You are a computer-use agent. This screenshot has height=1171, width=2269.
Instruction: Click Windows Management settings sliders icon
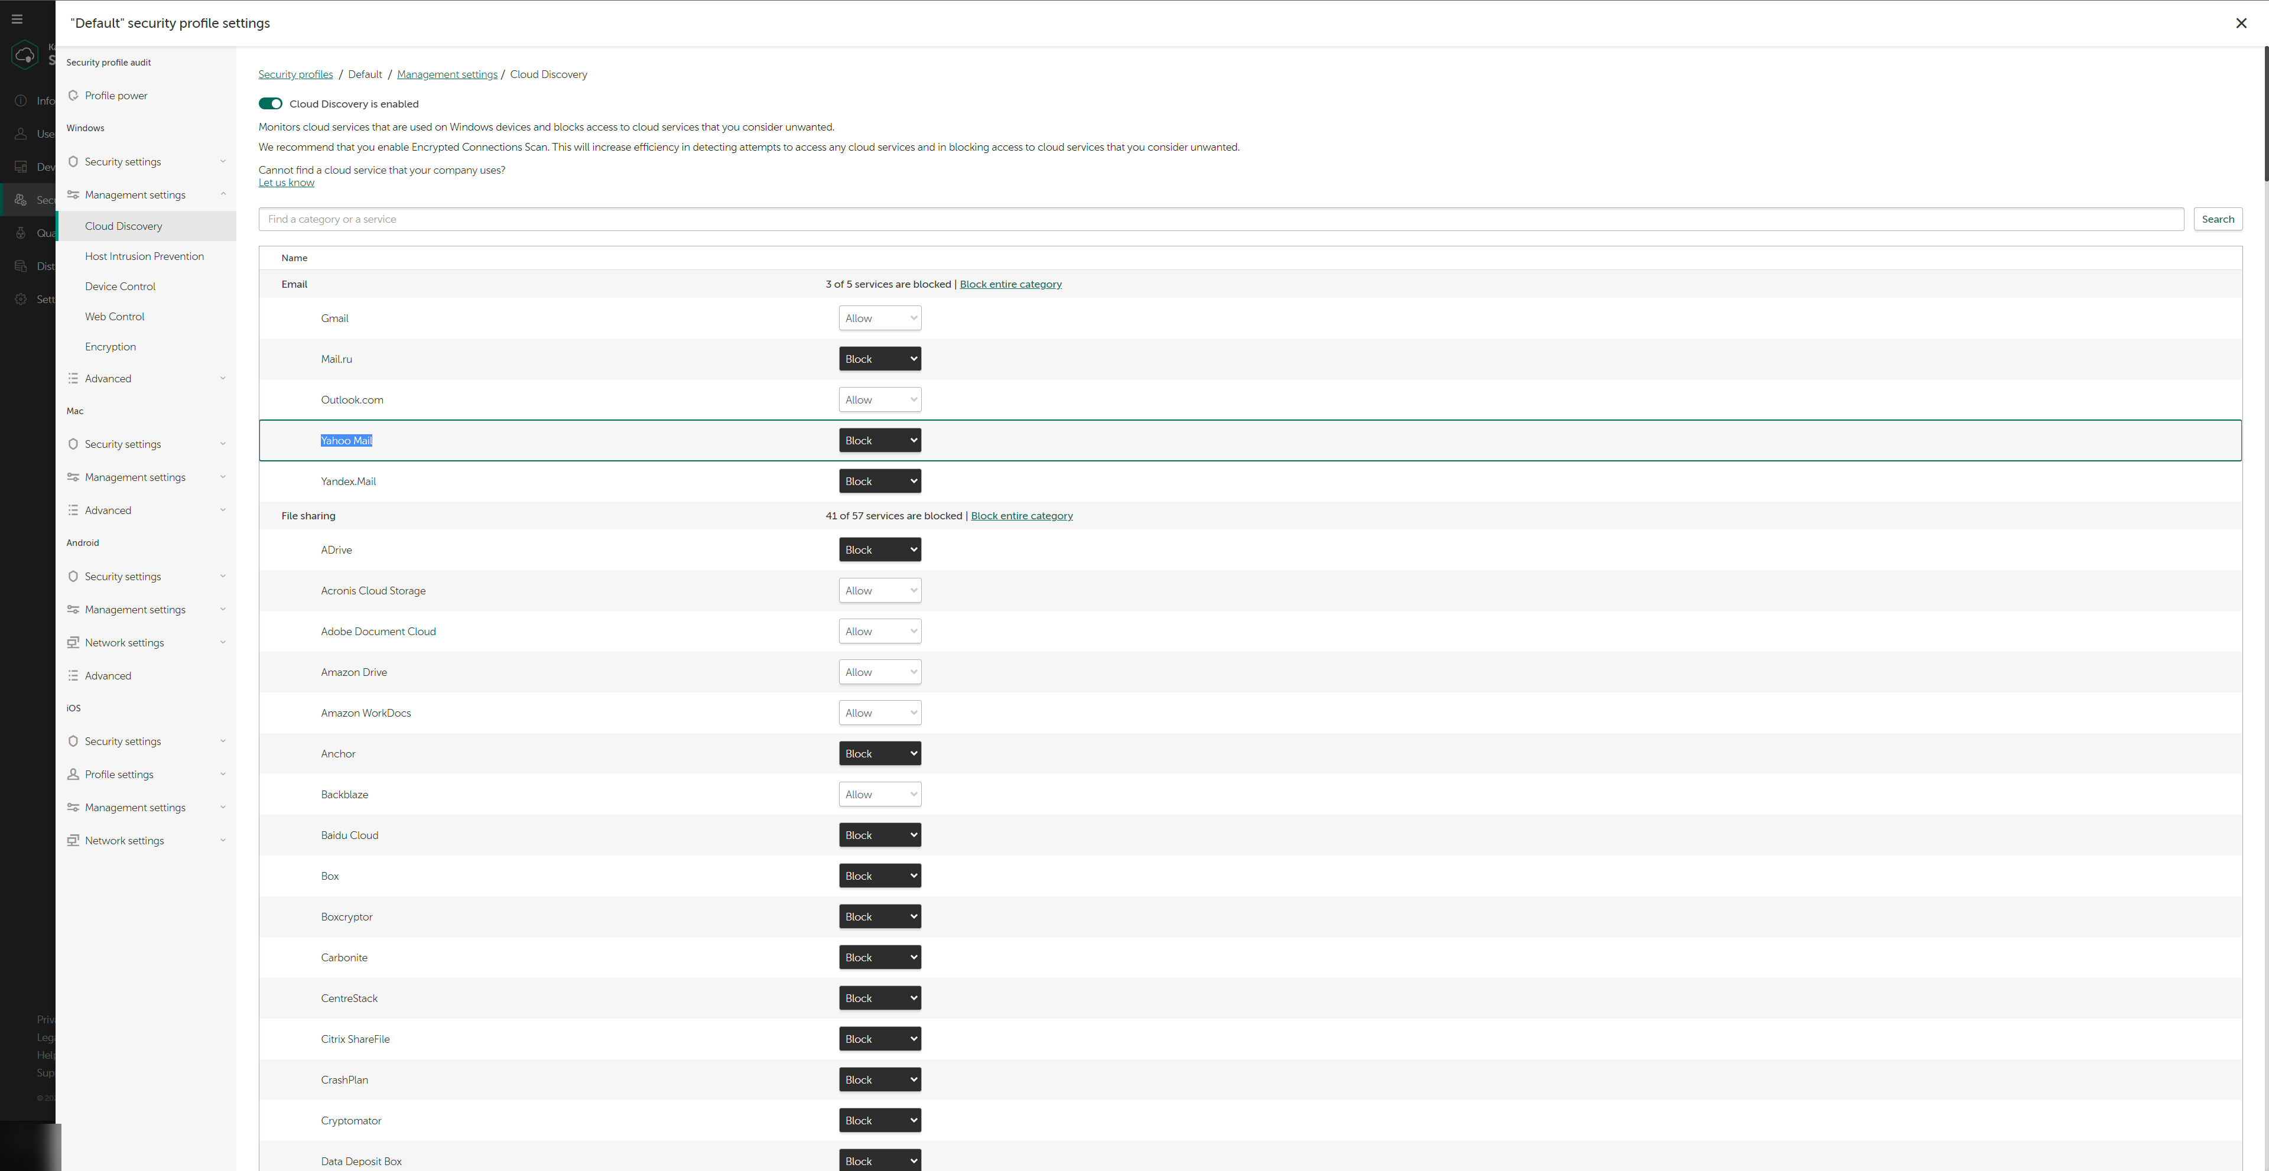pyautogui.click(x=73, y=194)
